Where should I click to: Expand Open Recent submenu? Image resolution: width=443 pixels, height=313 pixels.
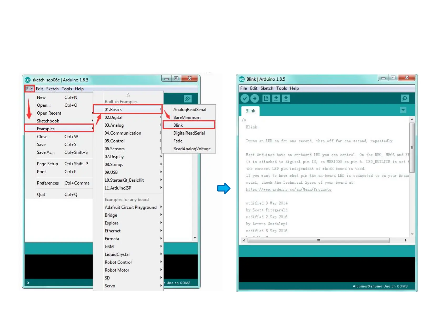click(x=59, y=113)
